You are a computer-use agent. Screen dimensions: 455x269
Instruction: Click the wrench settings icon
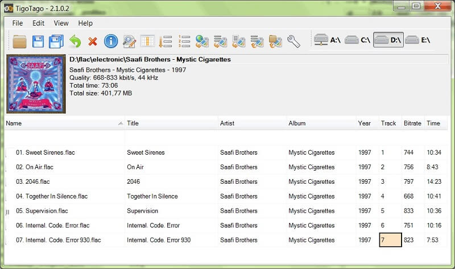coord(294,41)
